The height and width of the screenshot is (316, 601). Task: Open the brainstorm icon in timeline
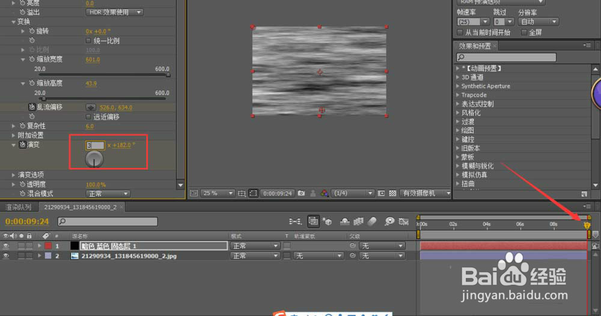[389, 221]
